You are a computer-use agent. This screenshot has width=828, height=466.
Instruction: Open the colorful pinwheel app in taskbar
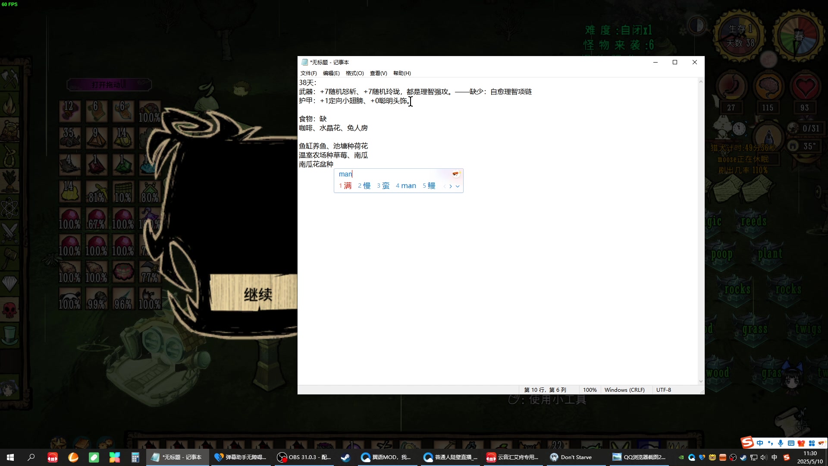click(x=115, y=457)
